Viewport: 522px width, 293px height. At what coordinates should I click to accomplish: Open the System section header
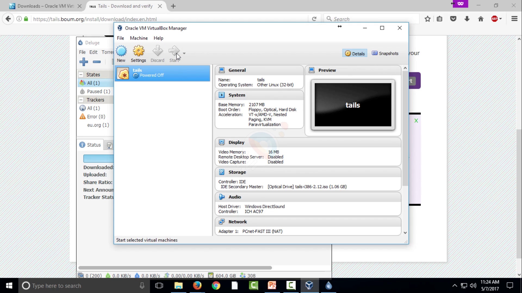259,95
